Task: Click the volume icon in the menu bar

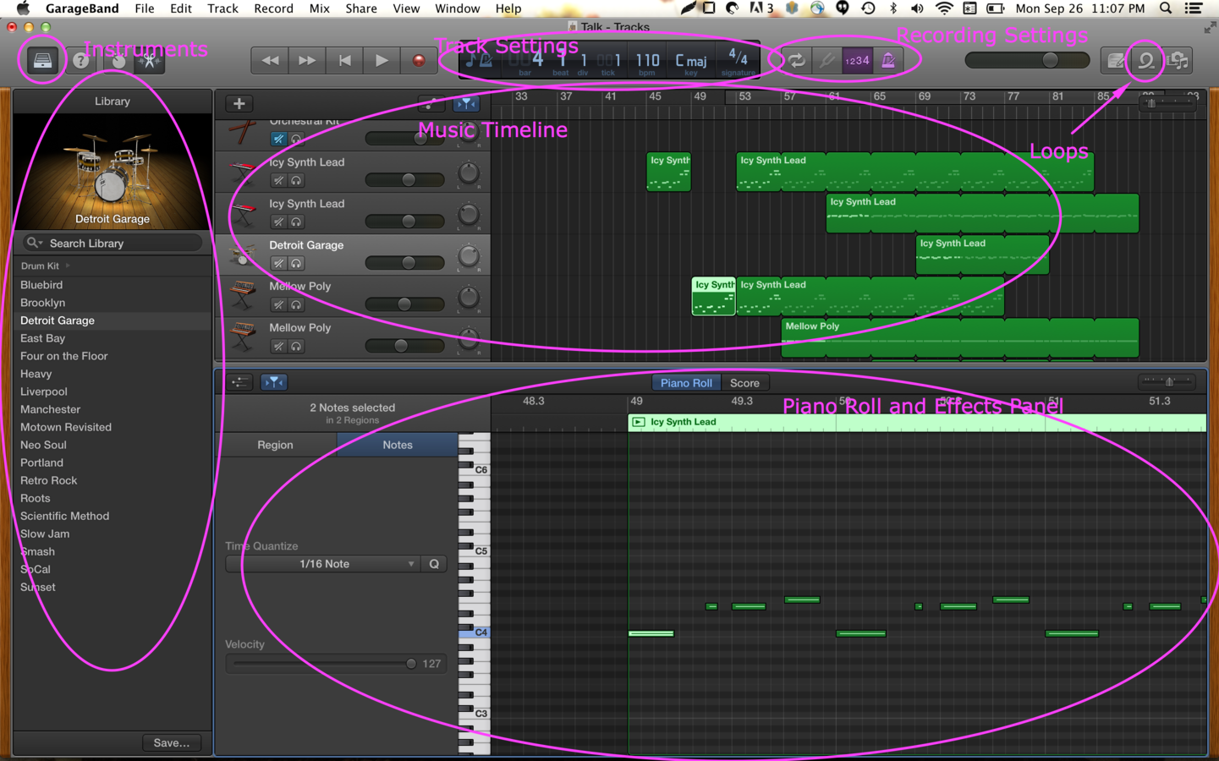Action: pos(917,8)
